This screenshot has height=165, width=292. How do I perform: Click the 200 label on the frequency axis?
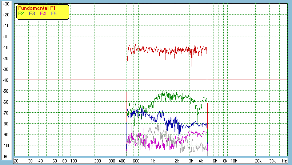(97, 161)
